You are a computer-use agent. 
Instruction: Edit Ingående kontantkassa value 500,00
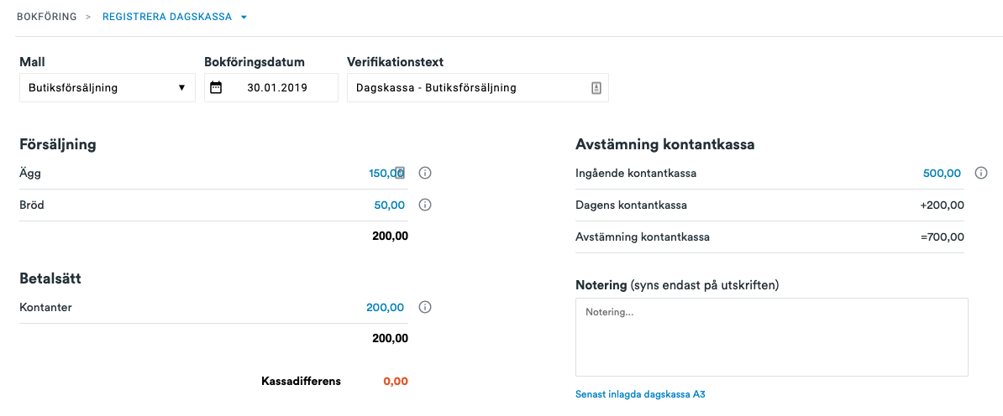point(942,173)
